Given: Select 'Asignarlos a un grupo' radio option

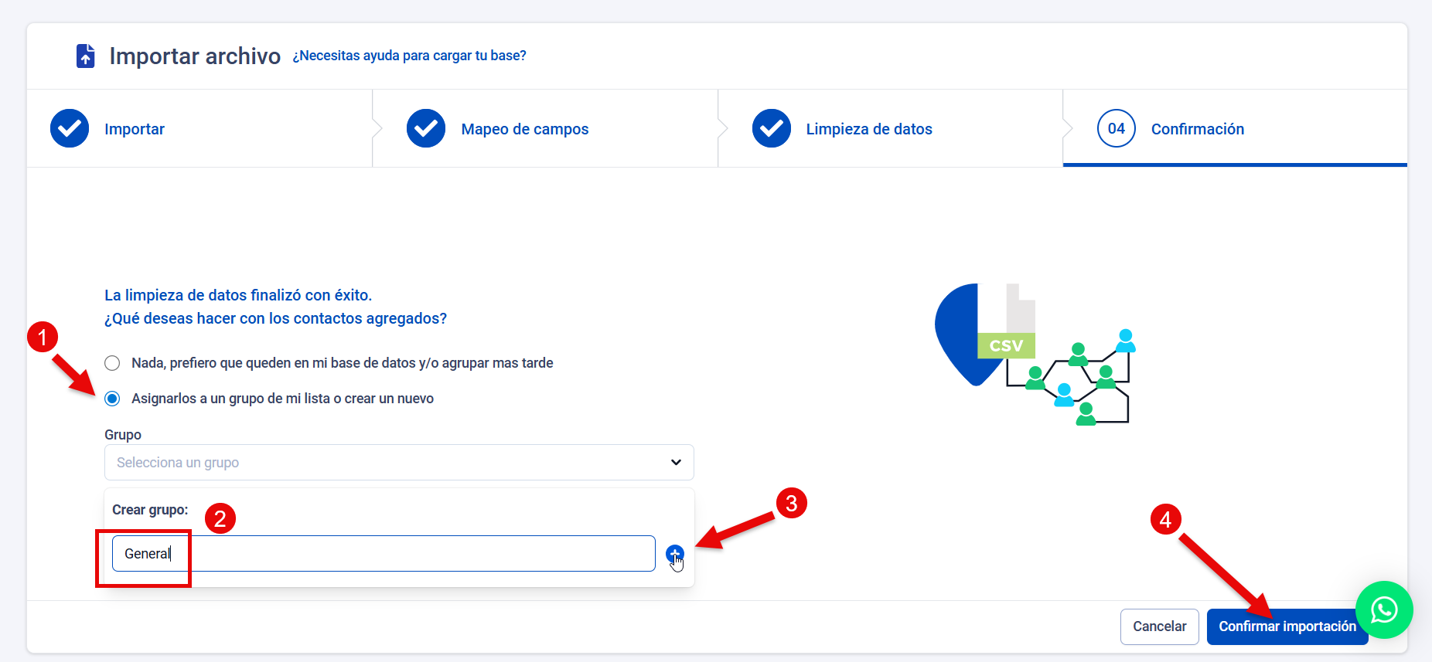Looking at the screenshot, I should click(x=113, y=399).
